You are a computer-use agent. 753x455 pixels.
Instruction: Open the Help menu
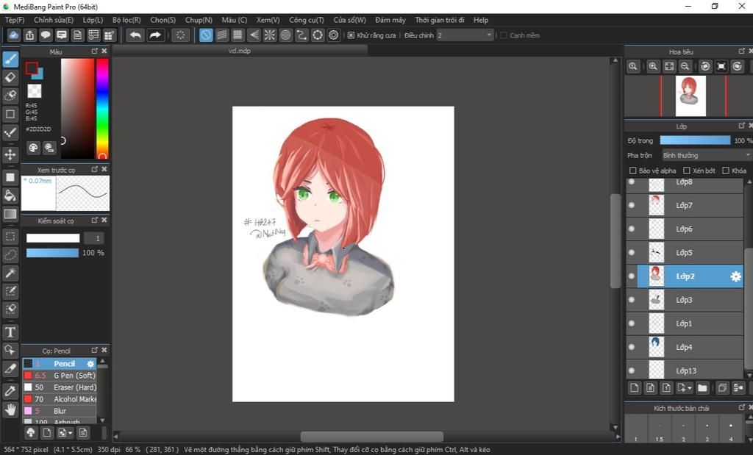[481, 20]
